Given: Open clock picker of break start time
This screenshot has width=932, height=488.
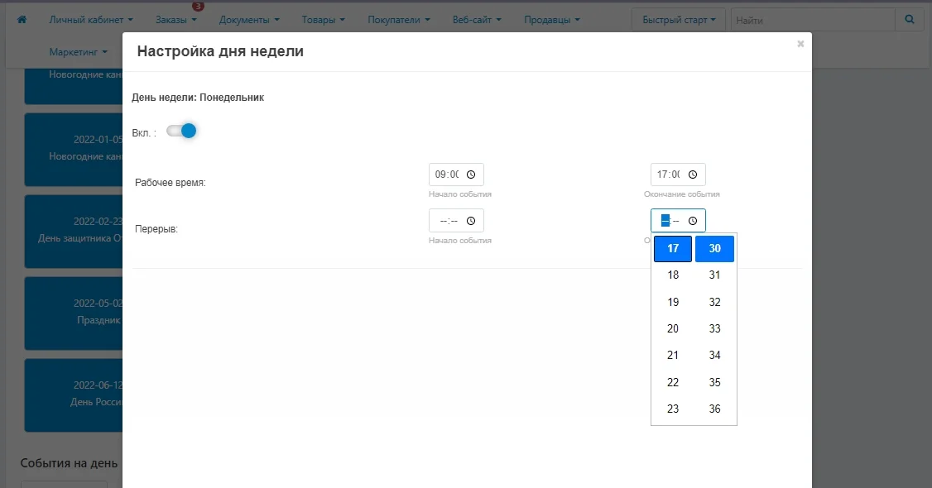Looking at the screenshot, I should click(471, 221).
